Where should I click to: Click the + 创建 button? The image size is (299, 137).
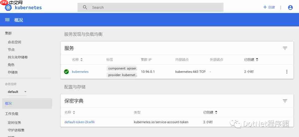[269, 7]
